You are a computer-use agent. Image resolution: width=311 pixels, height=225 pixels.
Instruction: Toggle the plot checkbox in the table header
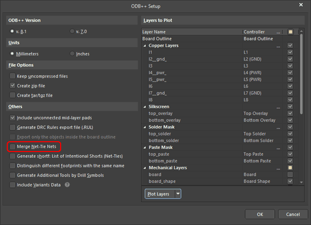pyautogui.click(x=290, y=32)
